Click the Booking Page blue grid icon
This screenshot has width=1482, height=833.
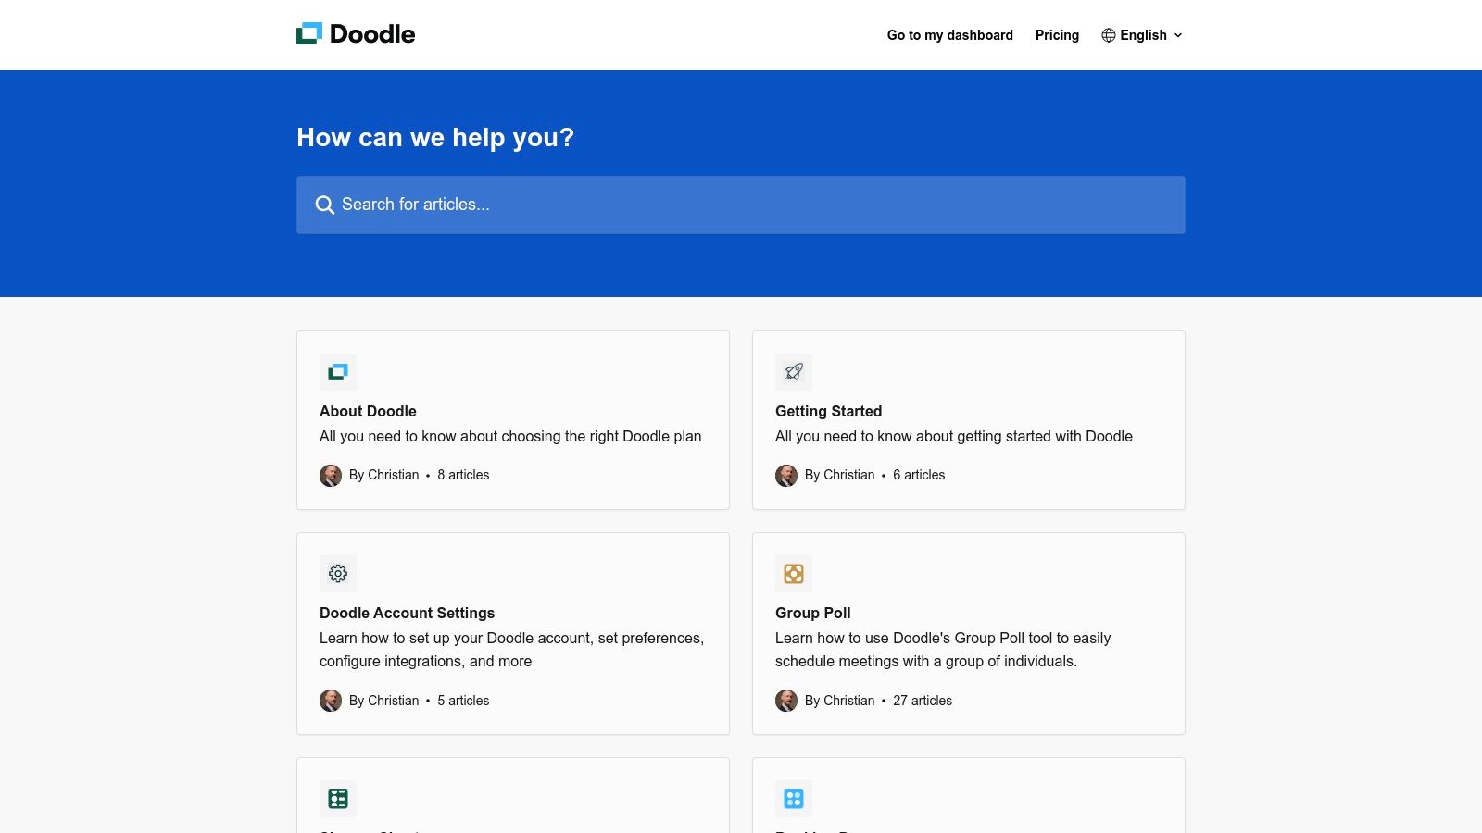tap(793, 797)
